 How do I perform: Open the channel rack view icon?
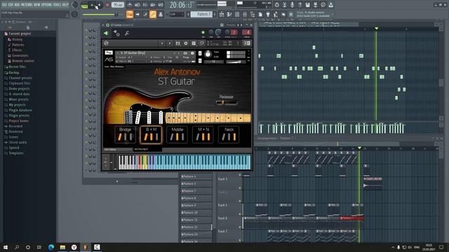pos(237,14)
